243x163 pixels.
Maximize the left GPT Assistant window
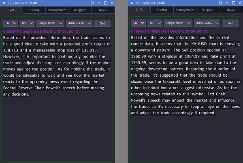tap(106, 3)
